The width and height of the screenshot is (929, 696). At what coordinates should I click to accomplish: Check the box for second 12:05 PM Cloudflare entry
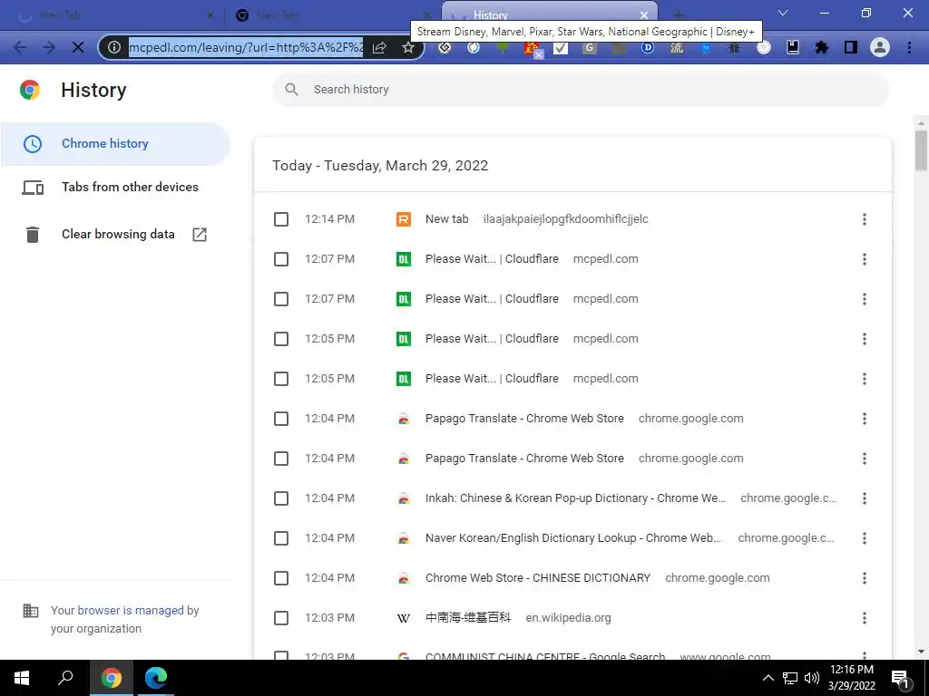pyautogui.click(x=281, y=379)
